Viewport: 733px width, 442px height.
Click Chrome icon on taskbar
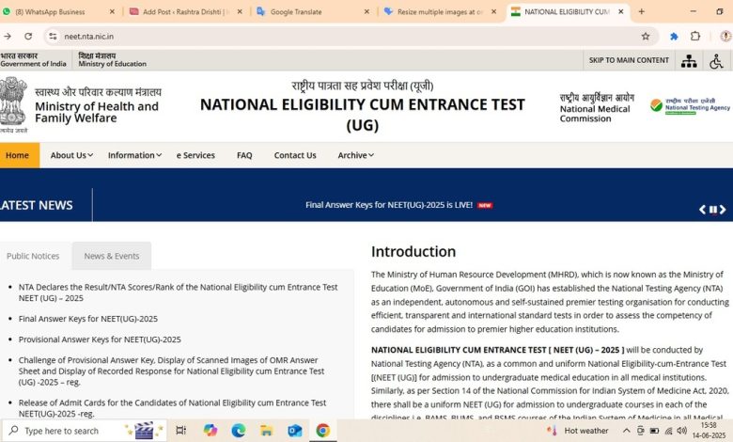coord(322,431)
